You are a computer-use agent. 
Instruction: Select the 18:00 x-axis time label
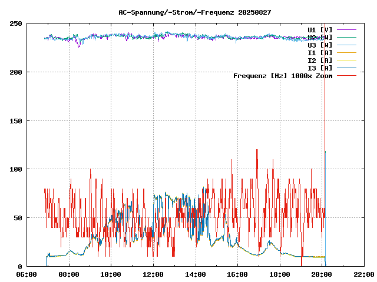point(279,274)
